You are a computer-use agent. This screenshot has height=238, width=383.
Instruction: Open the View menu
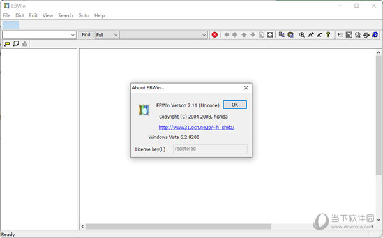click(48, 15)
